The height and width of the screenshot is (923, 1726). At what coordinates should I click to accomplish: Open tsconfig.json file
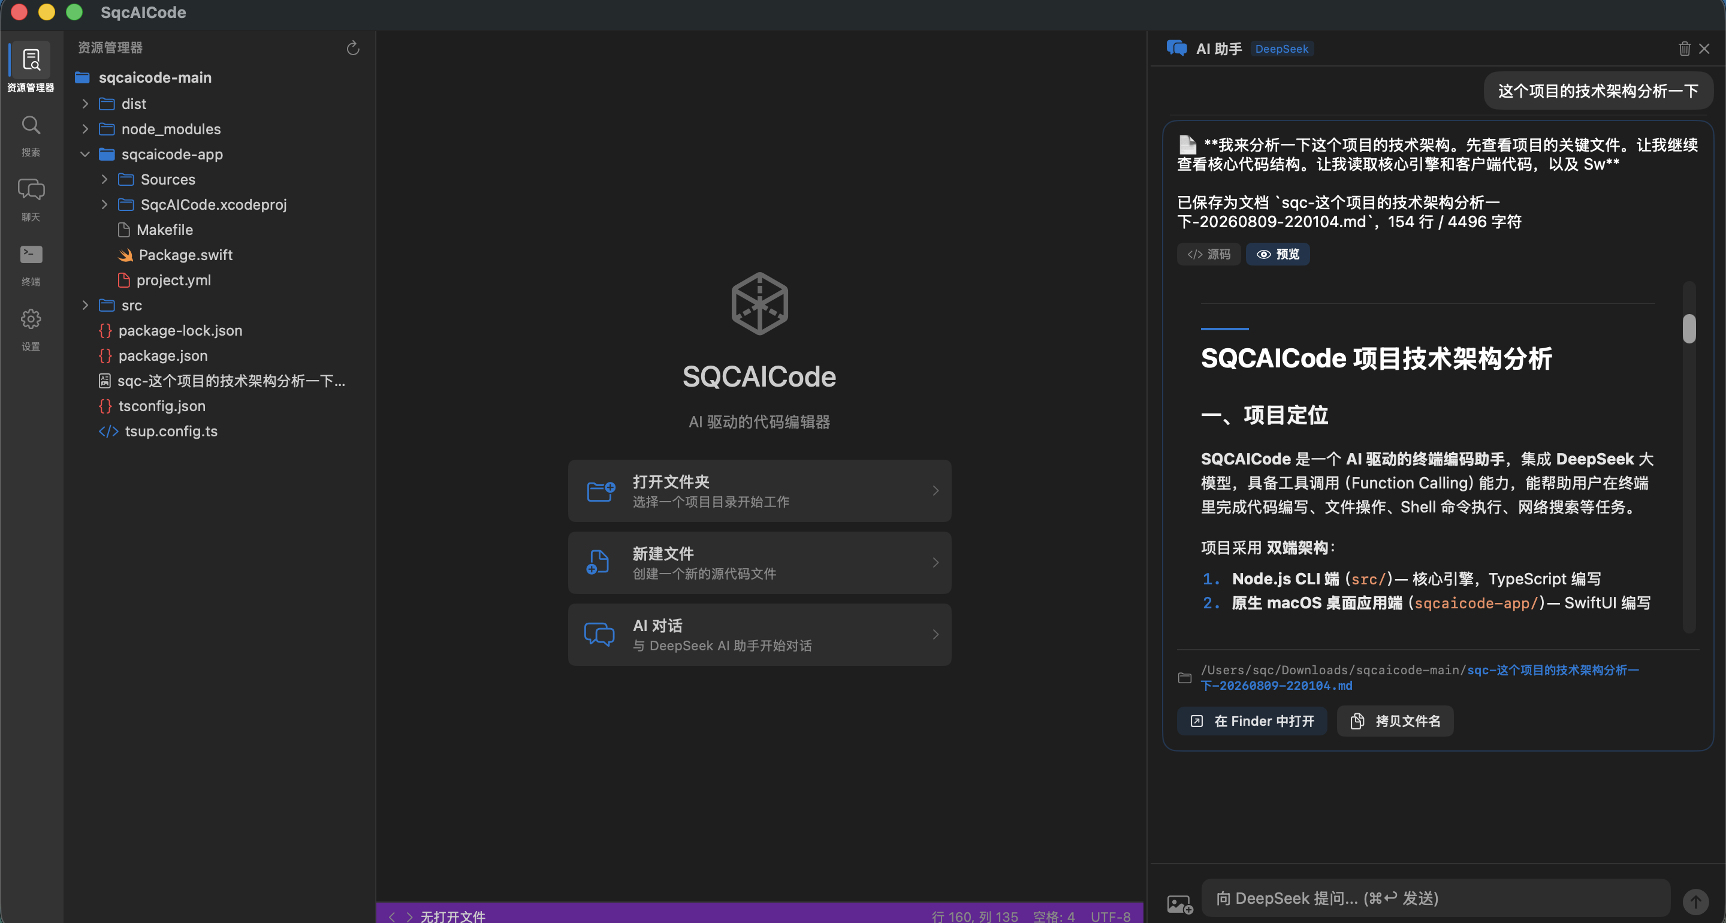click(x=161, y=406)
